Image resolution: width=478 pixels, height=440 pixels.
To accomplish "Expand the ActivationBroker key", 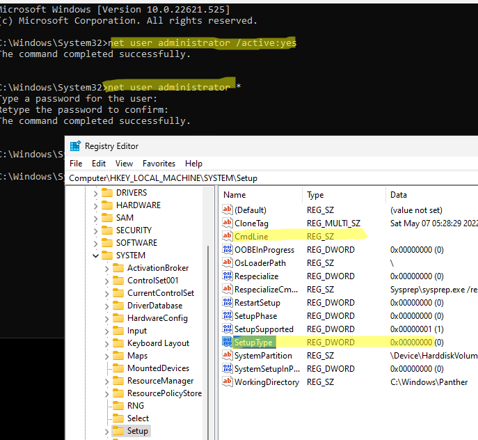I will point(106,269).
